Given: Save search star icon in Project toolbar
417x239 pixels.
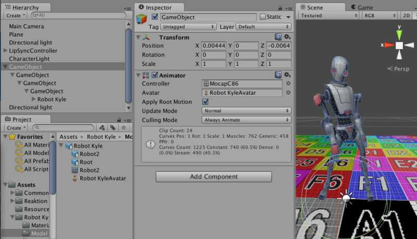Looking at the screenshot, I should coord(124,128).
